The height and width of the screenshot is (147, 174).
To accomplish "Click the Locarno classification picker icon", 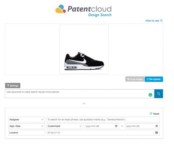I will click(156, 133).
